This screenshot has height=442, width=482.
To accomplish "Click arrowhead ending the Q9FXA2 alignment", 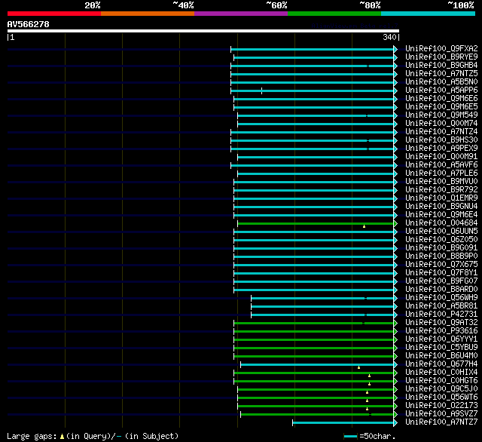I will [x=395, y=49].
